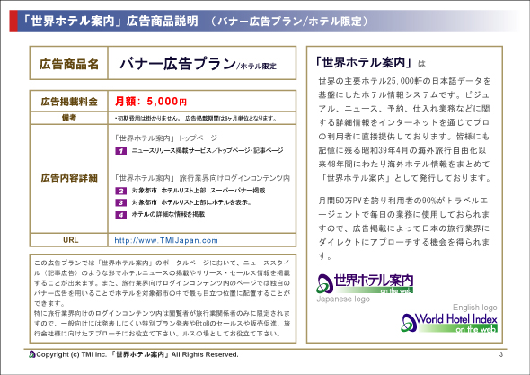530x375 pixels.
Task: Select the 旅行業界向けログインコンテンツ内 line
Action: [234, 178]
